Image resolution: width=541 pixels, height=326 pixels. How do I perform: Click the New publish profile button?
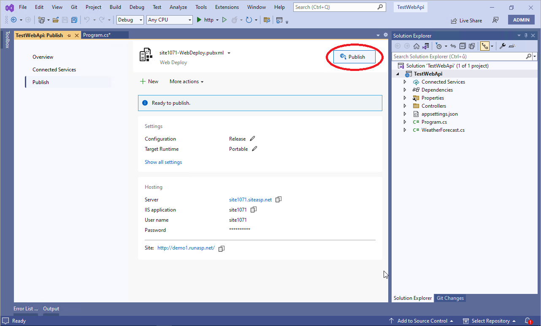(x=149, y=81)
